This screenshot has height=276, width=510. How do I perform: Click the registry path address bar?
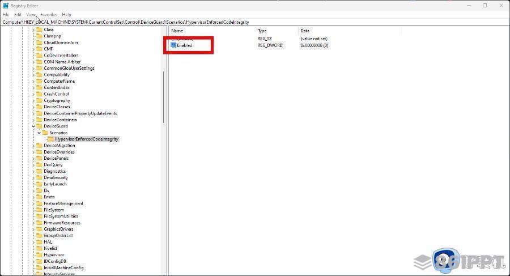(x=255, y=22)
